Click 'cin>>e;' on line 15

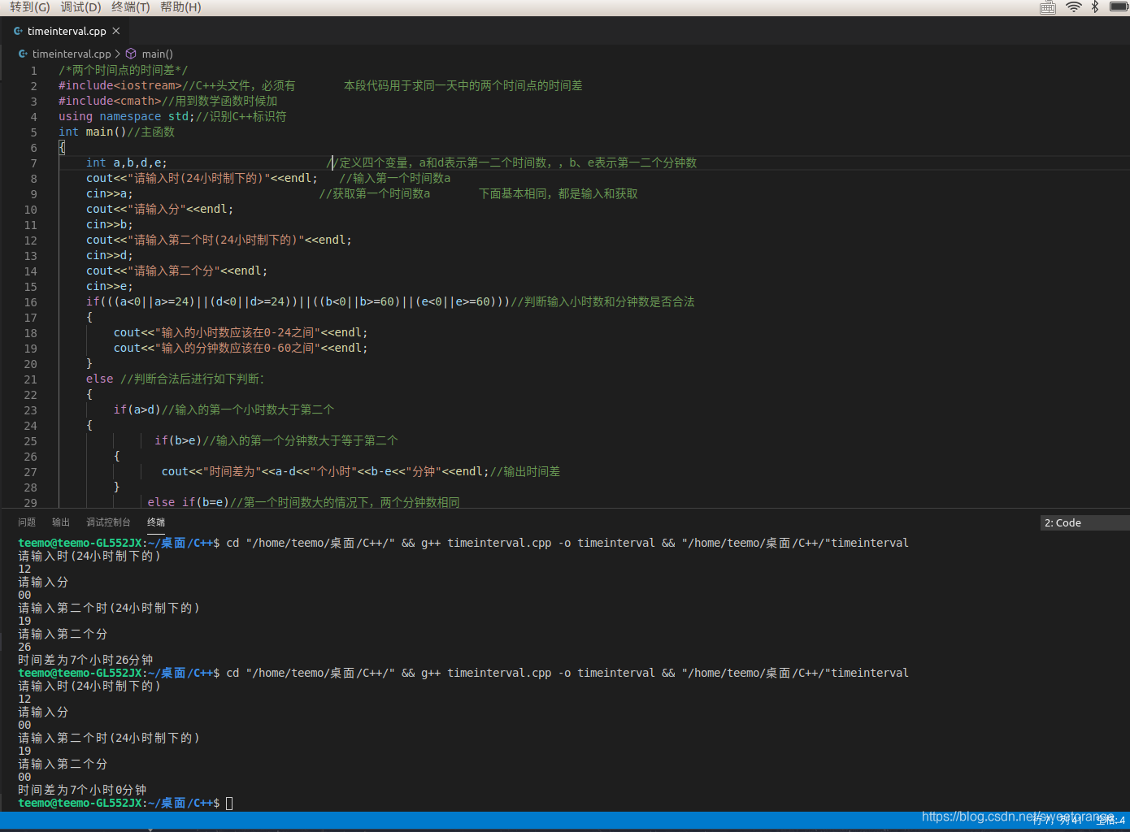[110, 286]
